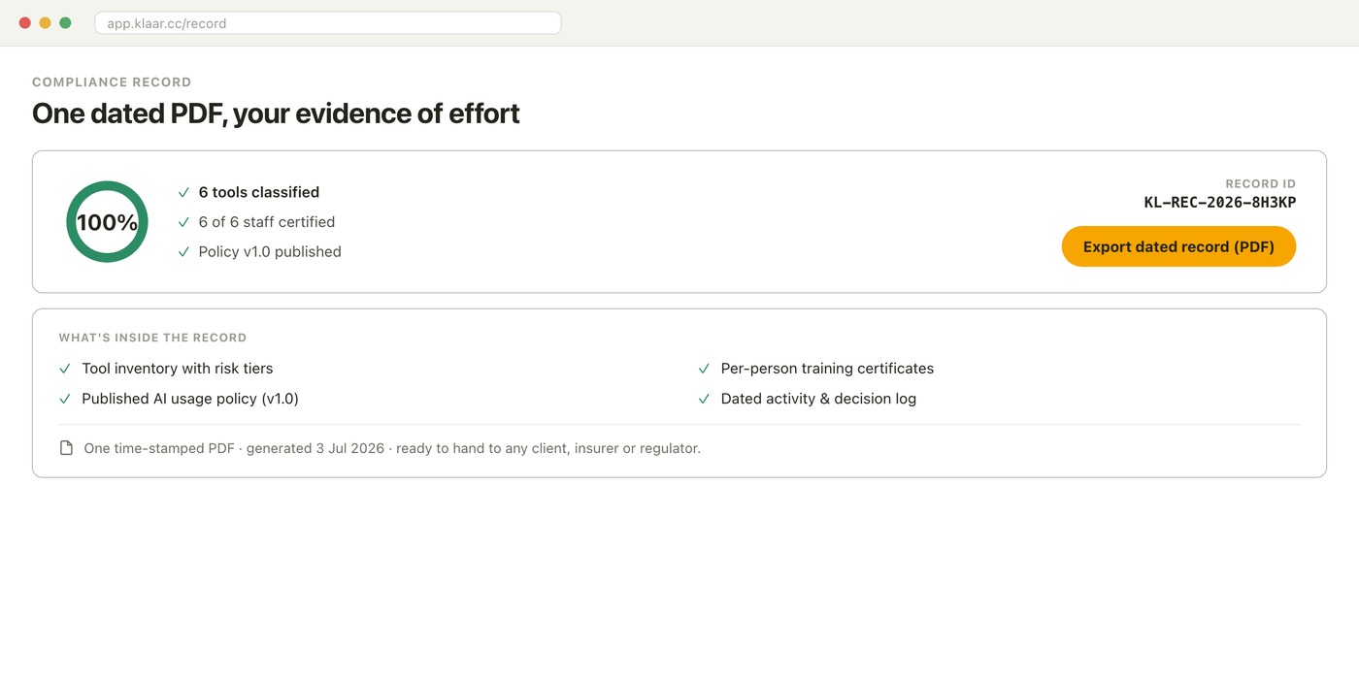This screenshot has width=1359, height=679.
Task: Export dated record (PDF)
Action: pyautogui.click(x=1178, y=246)
